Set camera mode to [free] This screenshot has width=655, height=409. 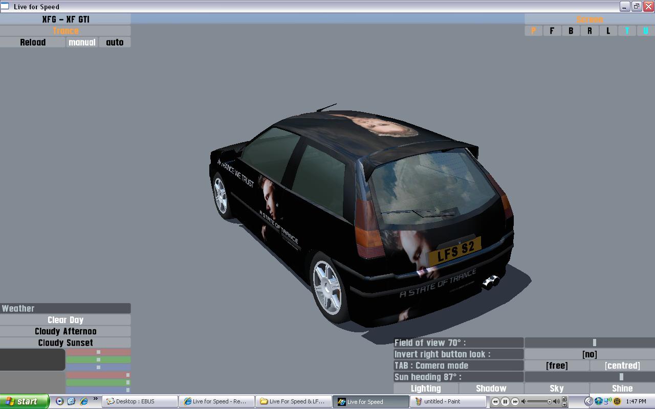click(x=557, y=366)
